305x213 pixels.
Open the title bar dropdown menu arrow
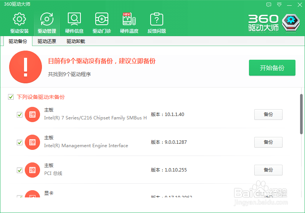279,5
